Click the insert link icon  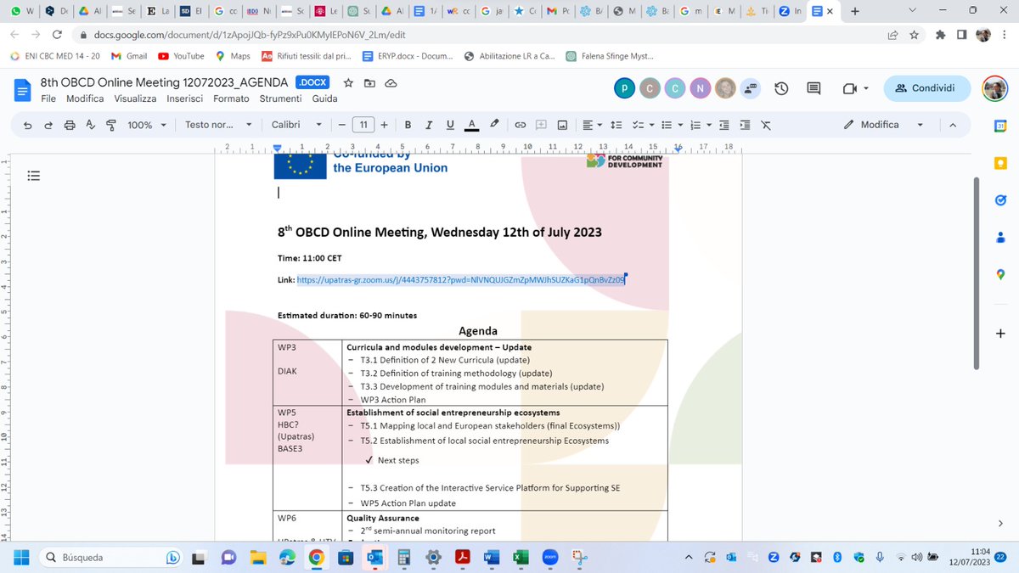[x=520, y=125]
